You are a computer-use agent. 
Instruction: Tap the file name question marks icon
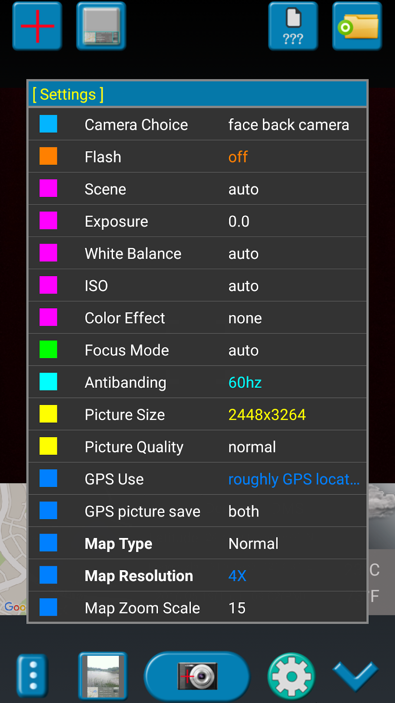[293, 26]
